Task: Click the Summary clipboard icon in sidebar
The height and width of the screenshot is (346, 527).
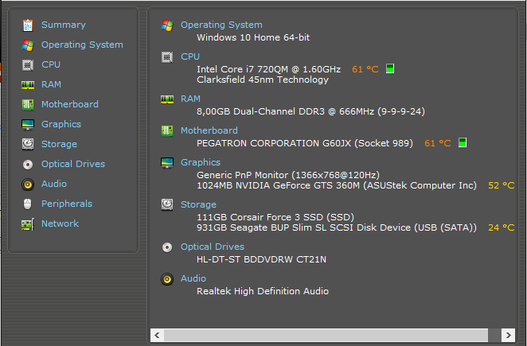Action: click(28, 25)
